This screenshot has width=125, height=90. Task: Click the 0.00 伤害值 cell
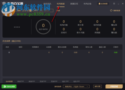(75, 52)
